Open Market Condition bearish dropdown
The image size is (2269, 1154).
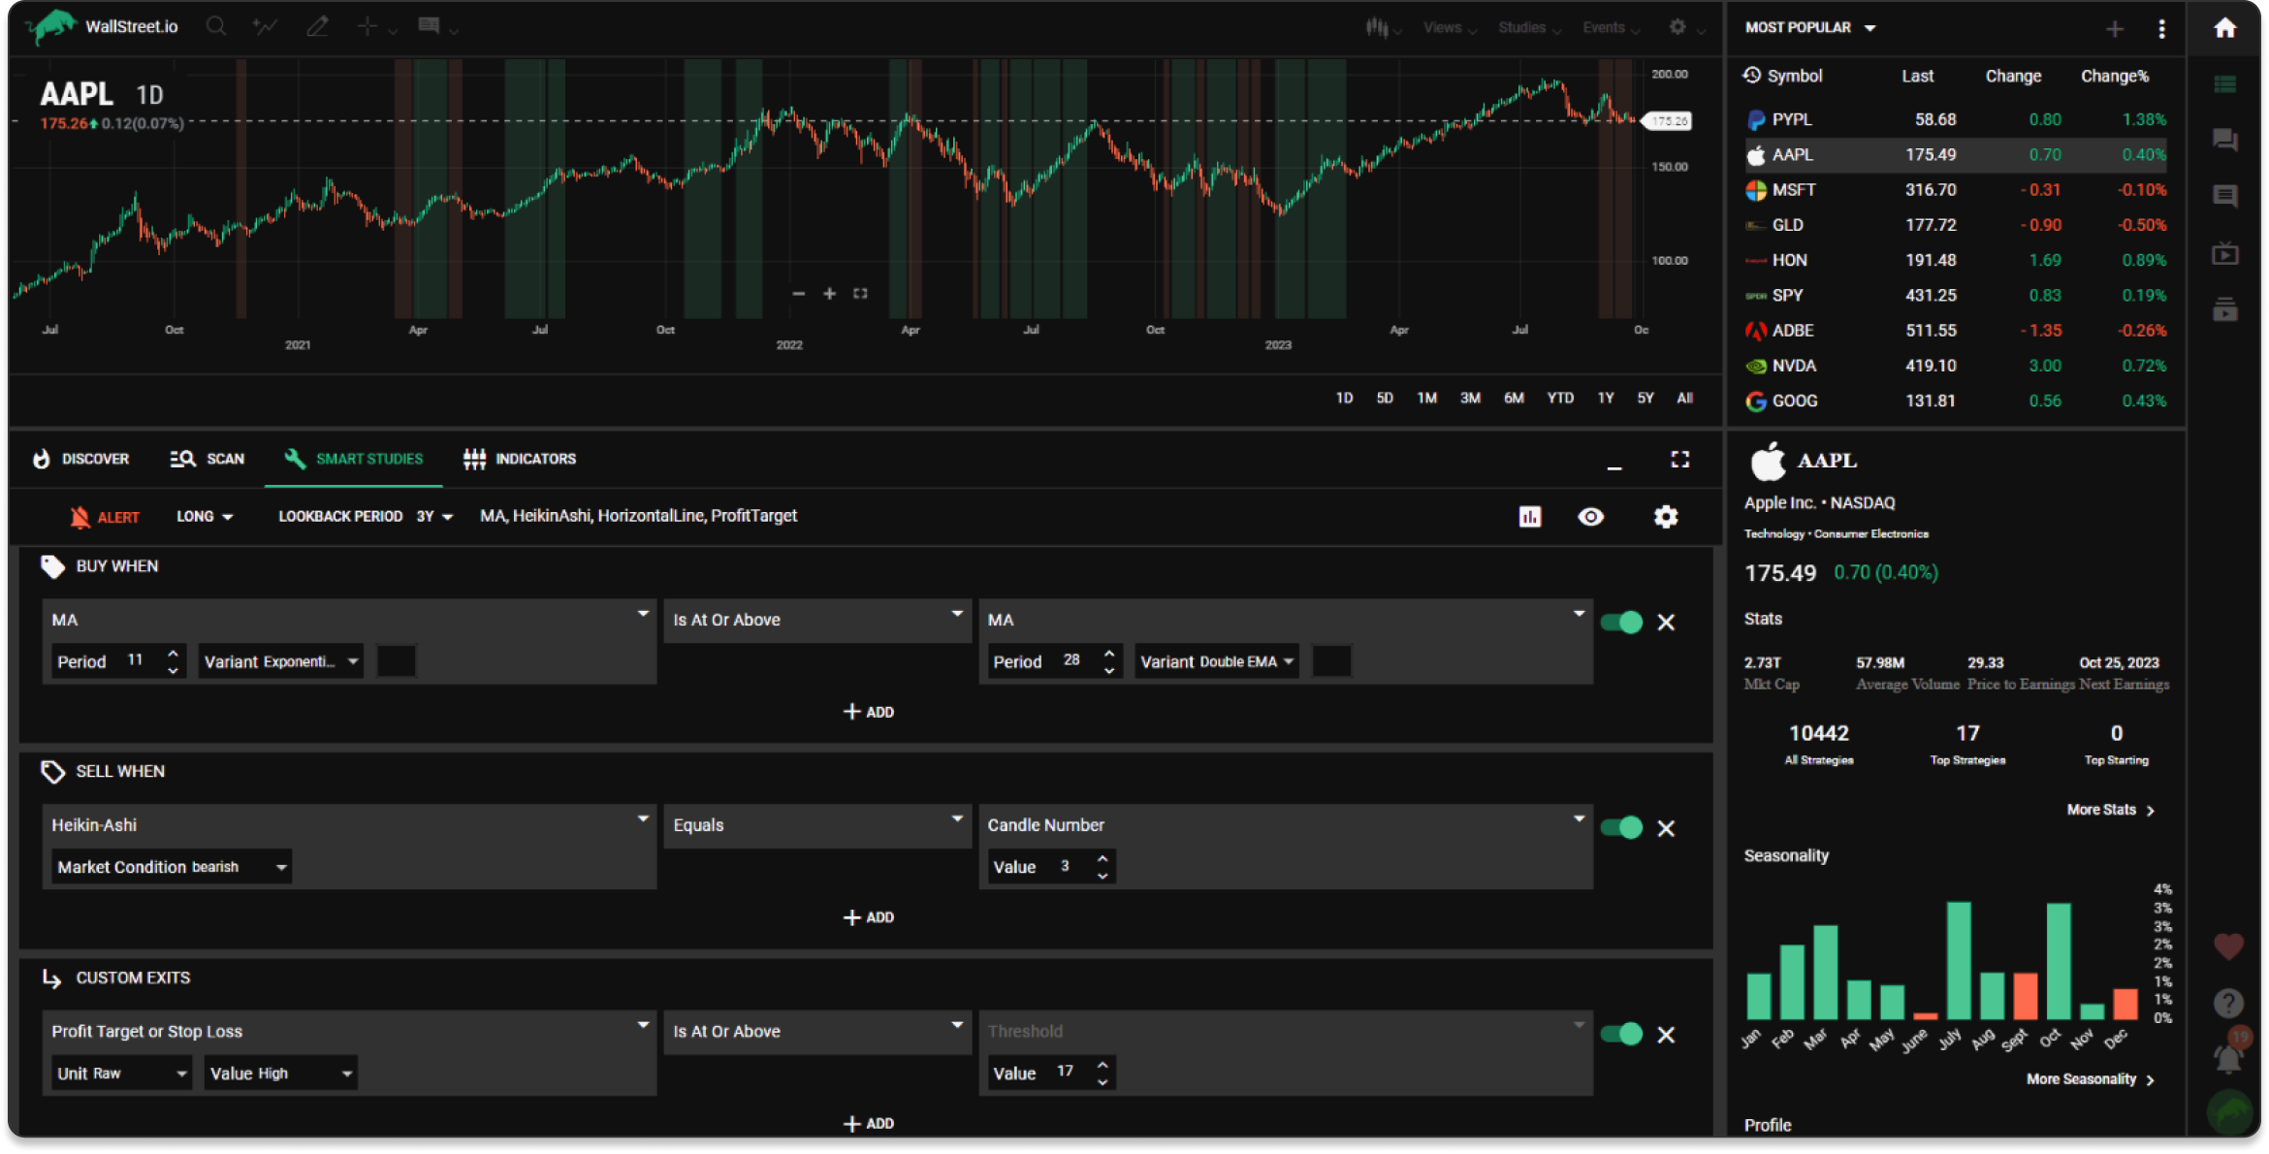click(x=172, y=867)
